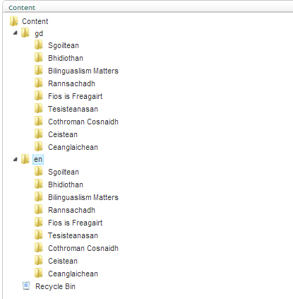
Task: Open the Recycle Bin icon
Action: [x=26, y=286]
